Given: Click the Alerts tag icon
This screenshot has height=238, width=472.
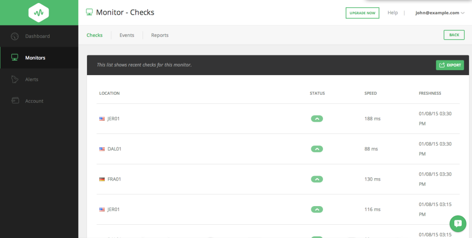Looking at the screenshot, I should [15, 79].
